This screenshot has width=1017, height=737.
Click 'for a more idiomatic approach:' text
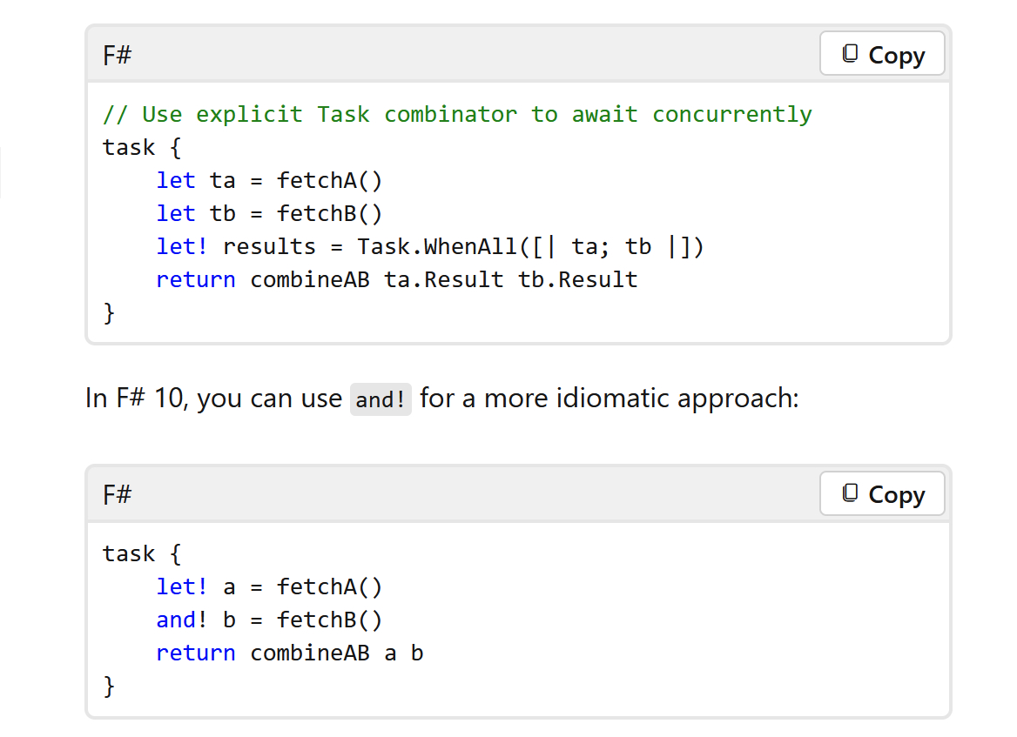[609, 399]
